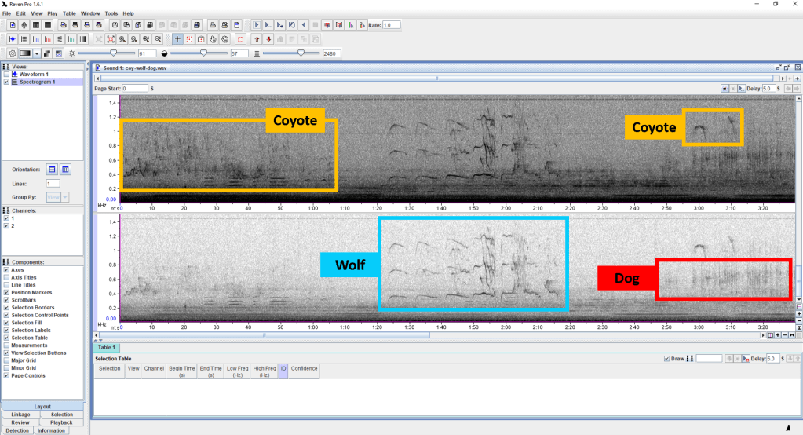
Task: Open the Window menu
Action: [90, 13]
